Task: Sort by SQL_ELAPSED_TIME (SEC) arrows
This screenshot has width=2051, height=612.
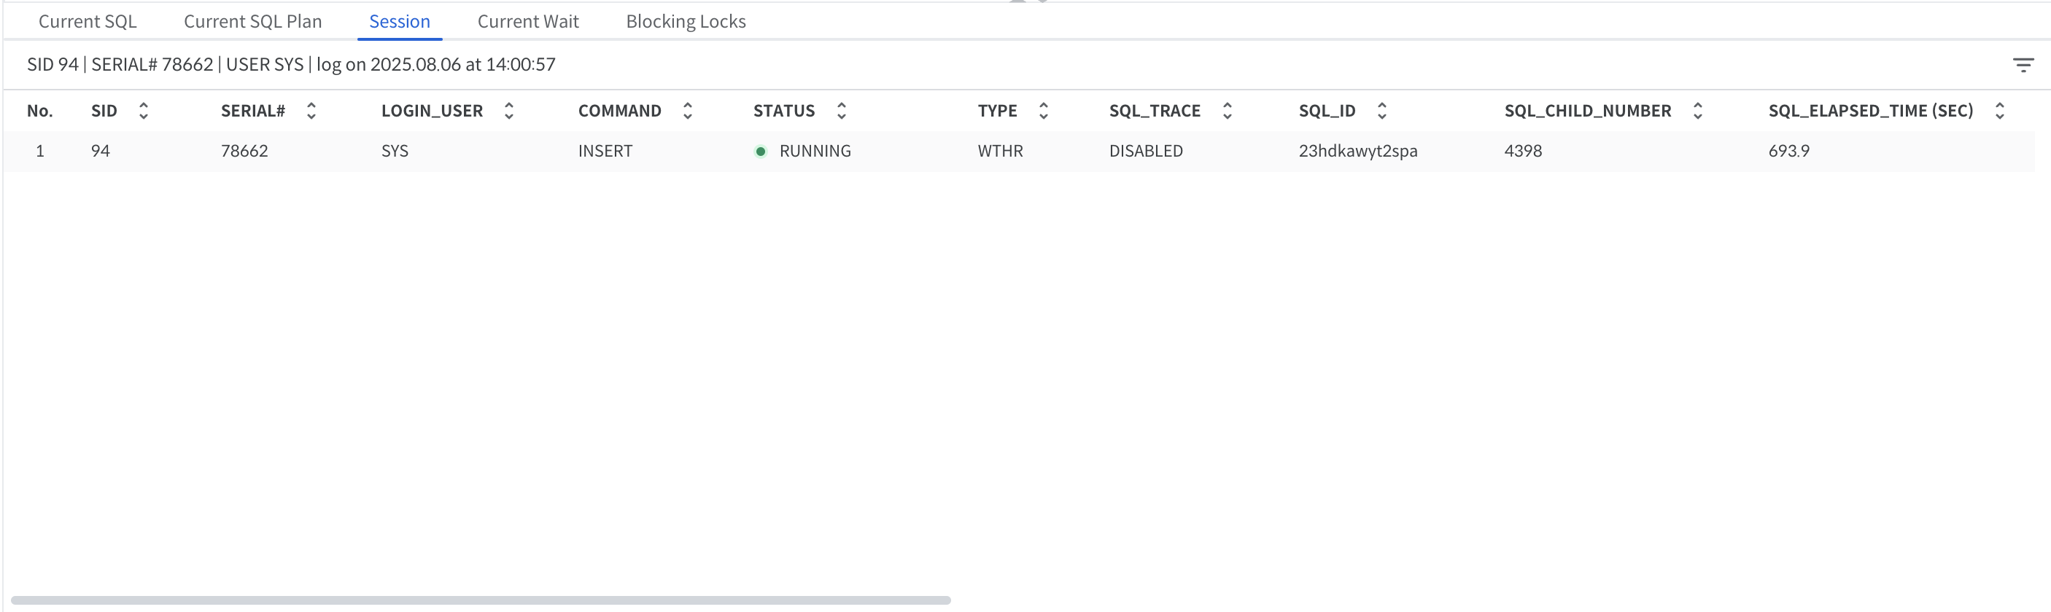Action: click(1999, 111)
